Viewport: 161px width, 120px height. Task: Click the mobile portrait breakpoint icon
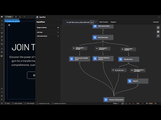[133, 103]
